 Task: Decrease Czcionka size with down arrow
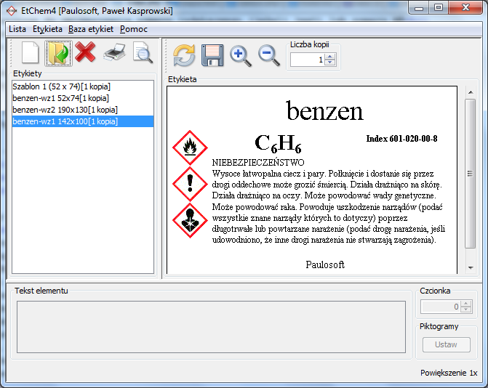click(x=466, y=310)
